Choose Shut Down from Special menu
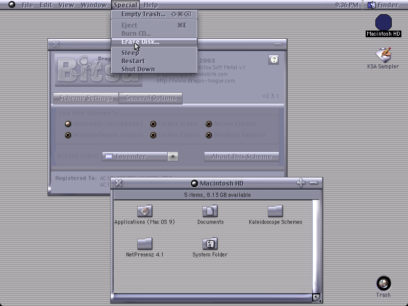 tap(155, 69)
